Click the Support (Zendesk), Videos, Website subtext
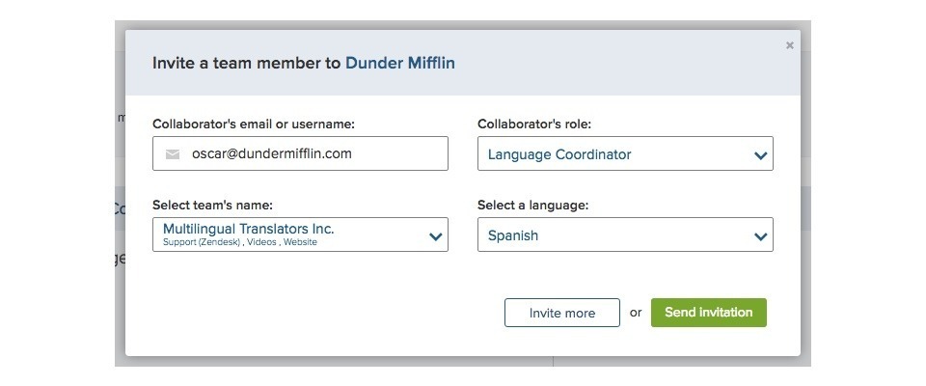The image size is (926, 386). pyautogui.click(x=239, y=242)
